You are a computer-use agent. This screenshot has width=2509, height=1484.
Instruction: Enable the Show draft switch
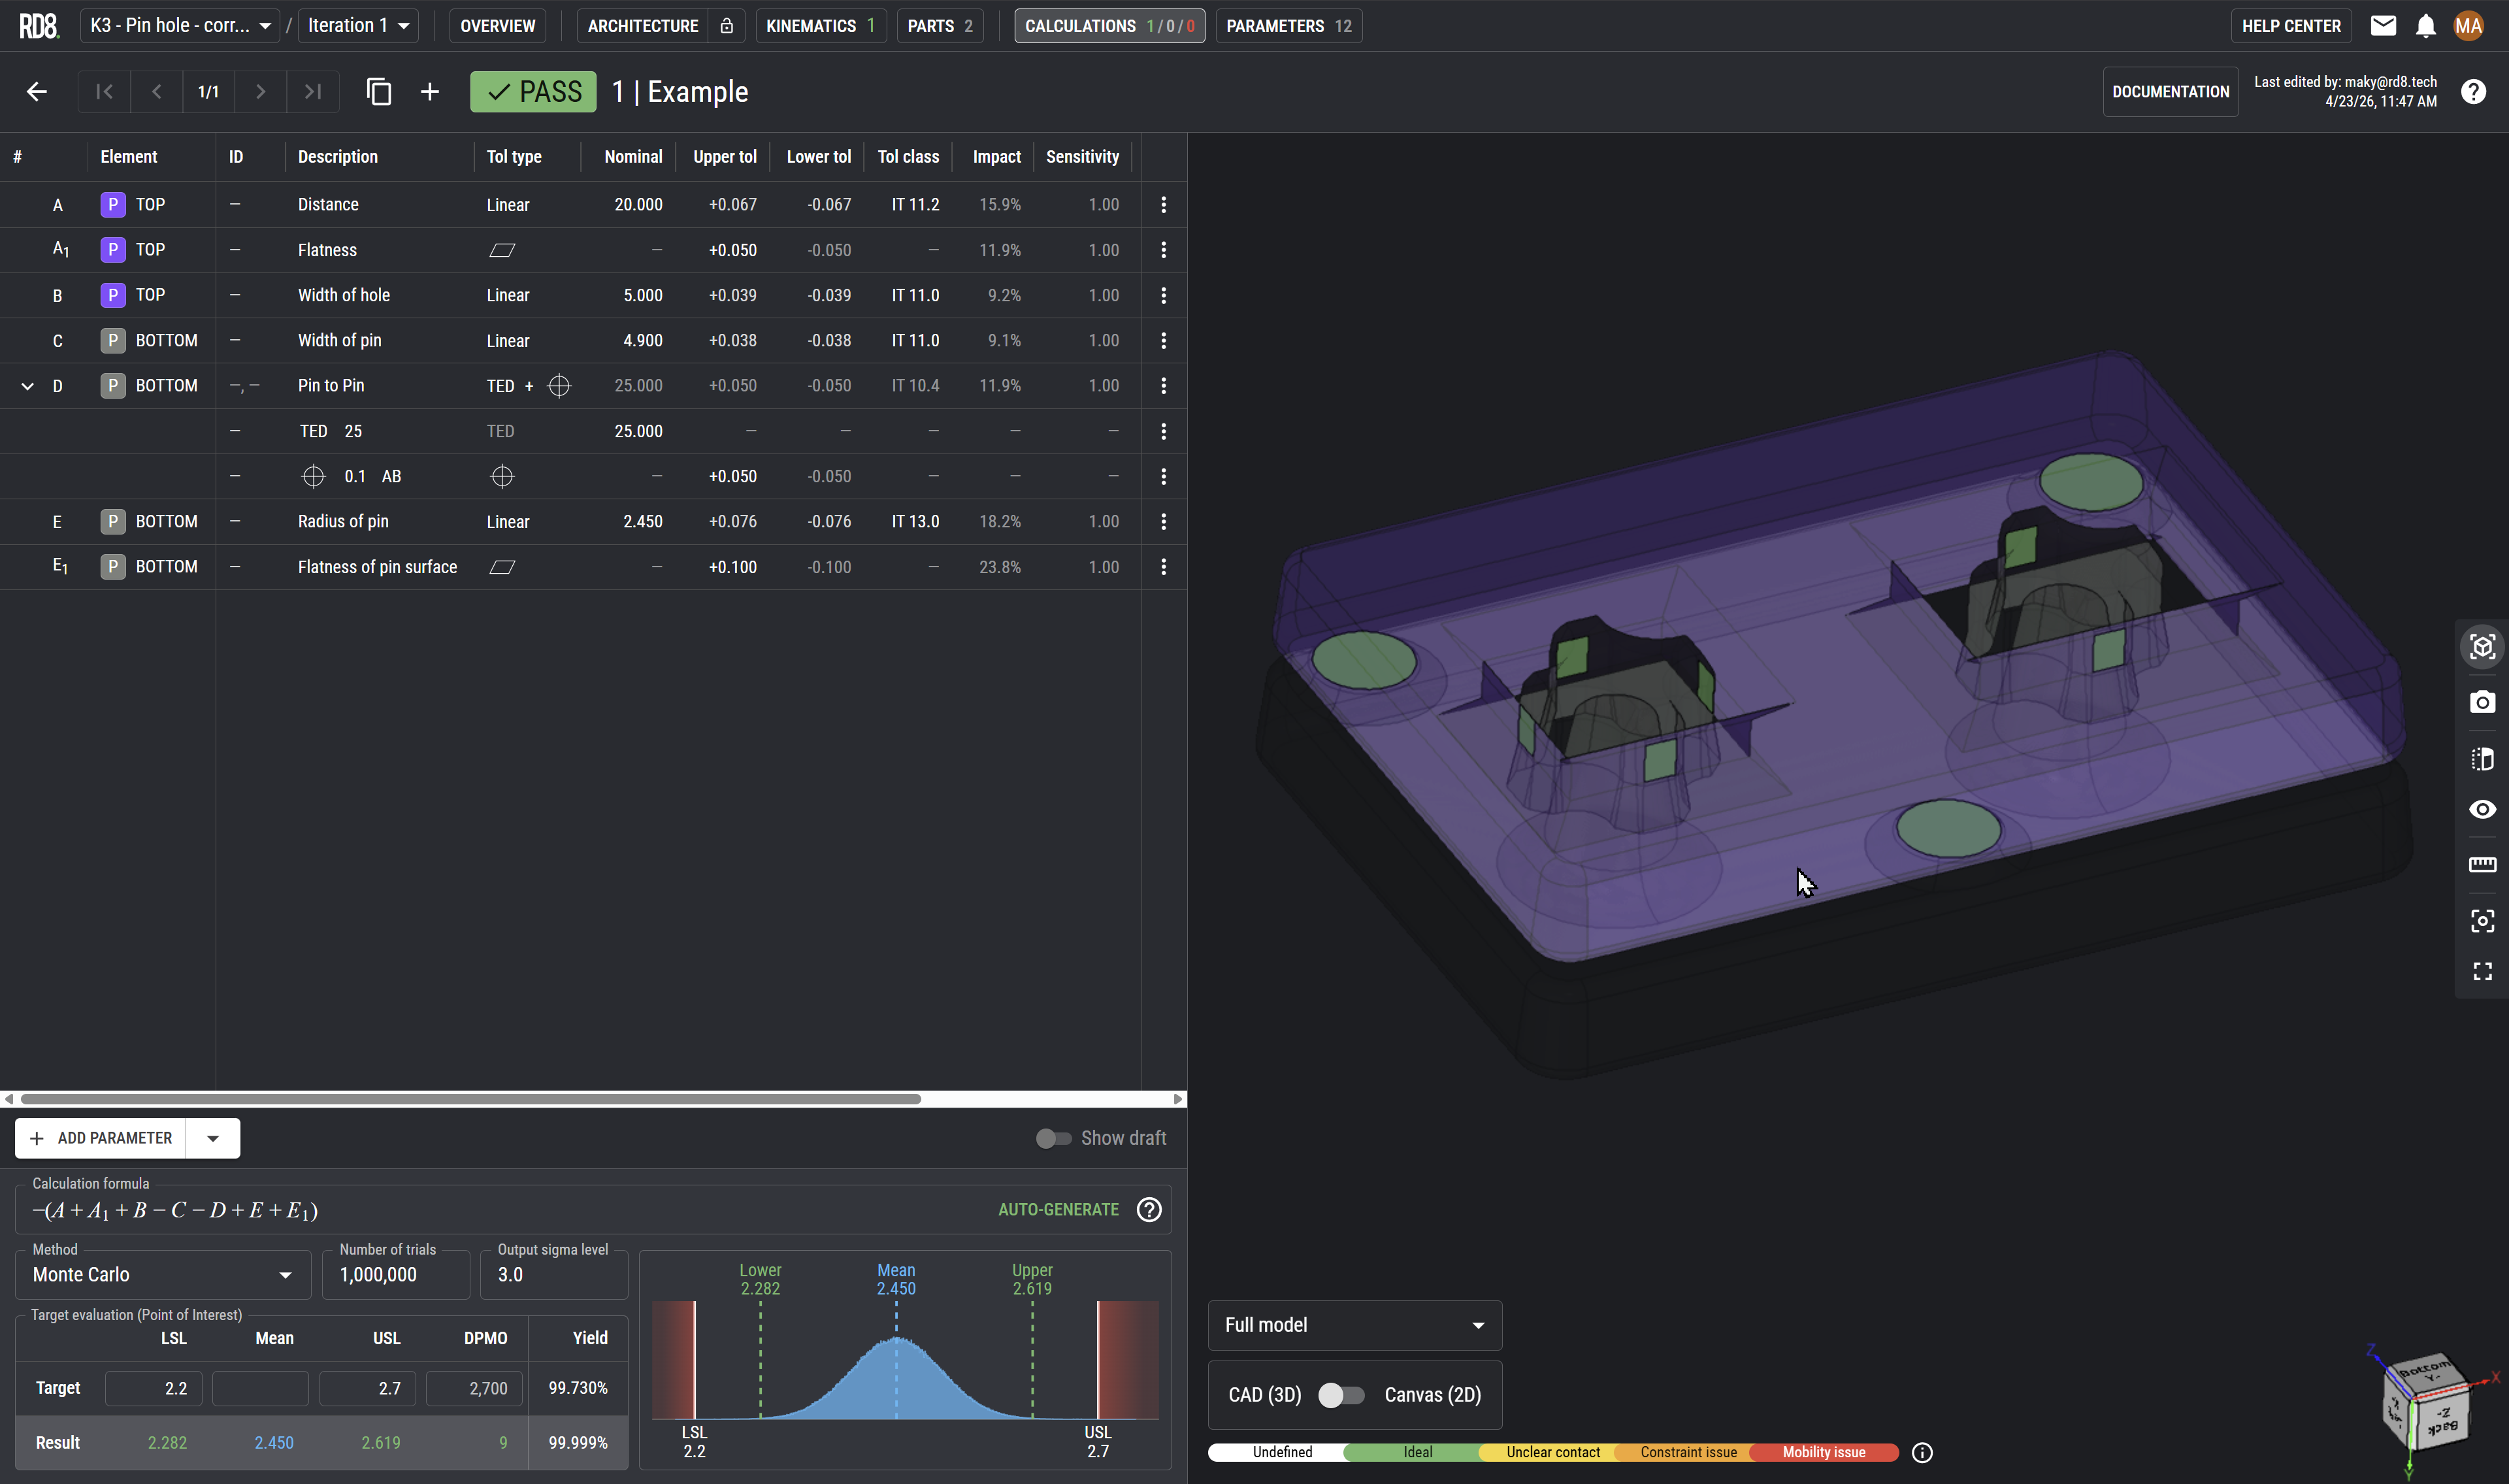click(x=1053, y=1138)
